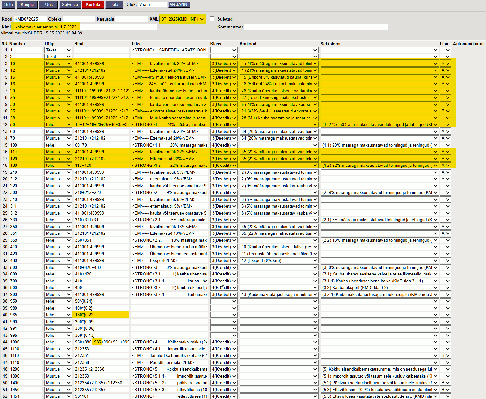Click the red Kustuta button
This screenshot has height=399, width=486.
(93, 5)
